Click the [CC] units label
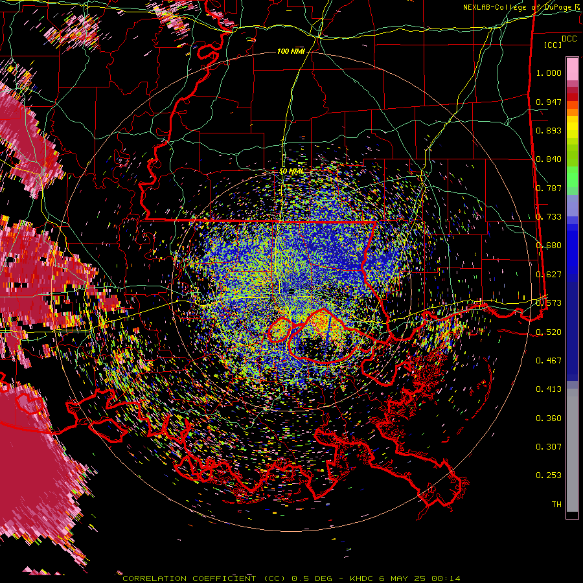 [553, 45]
